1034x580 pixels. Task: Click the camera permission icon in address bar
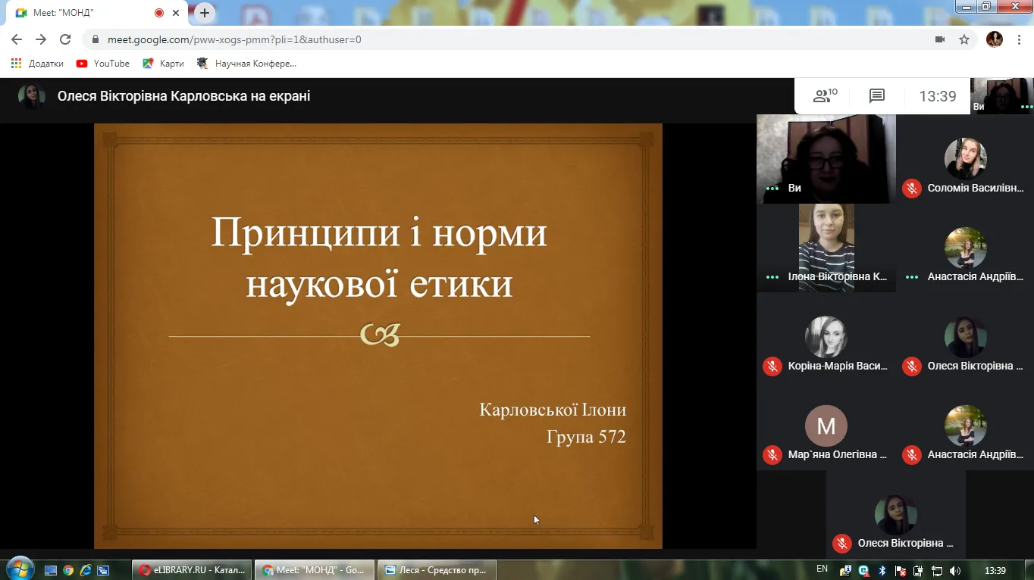coord(940,39)
